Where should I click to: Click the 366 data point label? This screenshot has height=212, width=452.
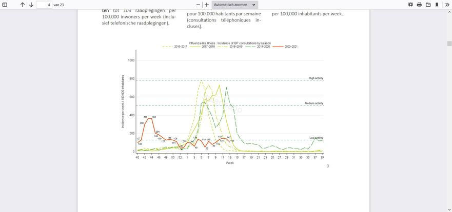[145, 117]
